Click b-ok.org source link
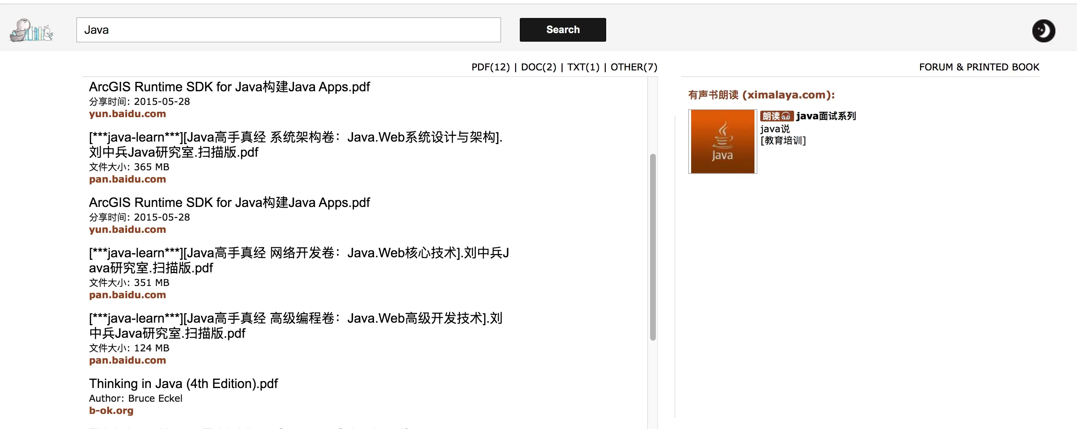This screenshot has width=1077, height=429. tap(111, 411)
